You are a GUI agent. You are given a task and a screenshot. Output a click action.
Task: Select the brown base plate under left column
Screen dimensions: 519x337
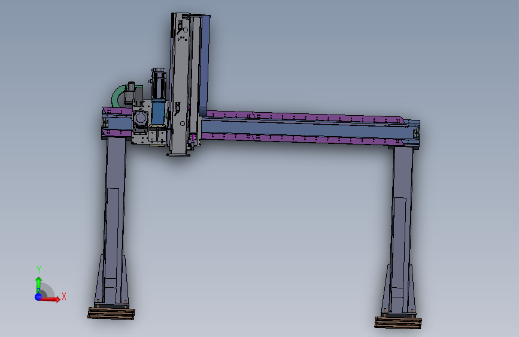tap(111, 314)
